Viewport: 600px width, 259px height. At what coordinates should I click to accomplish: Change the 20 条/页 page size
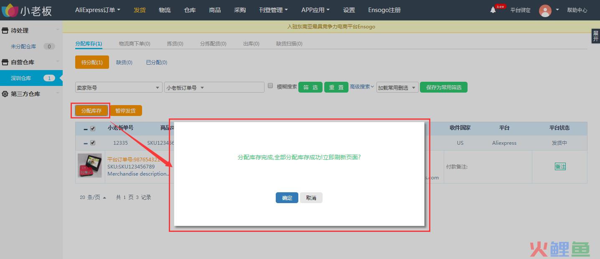coord(93,197)
